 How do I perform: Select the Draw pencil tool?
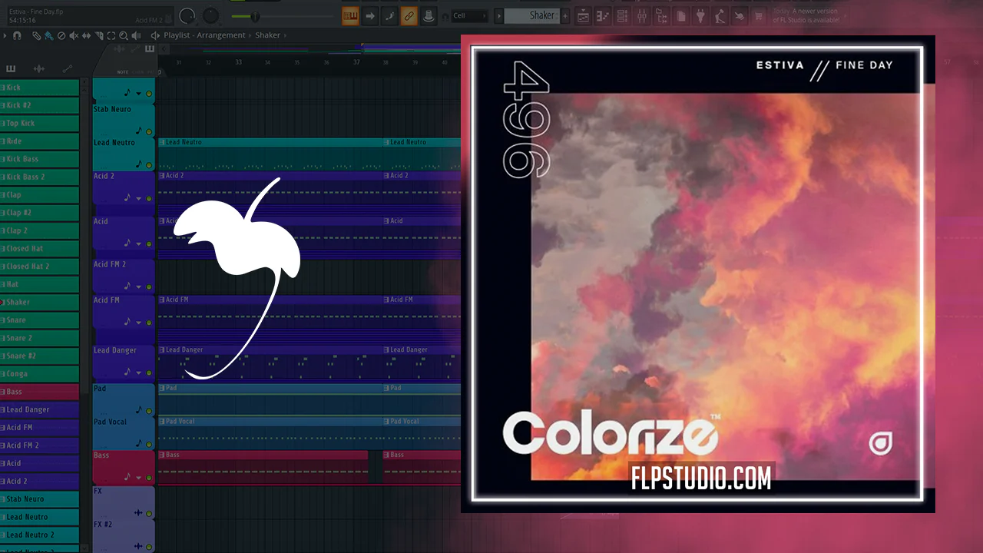tap(36, 35)
